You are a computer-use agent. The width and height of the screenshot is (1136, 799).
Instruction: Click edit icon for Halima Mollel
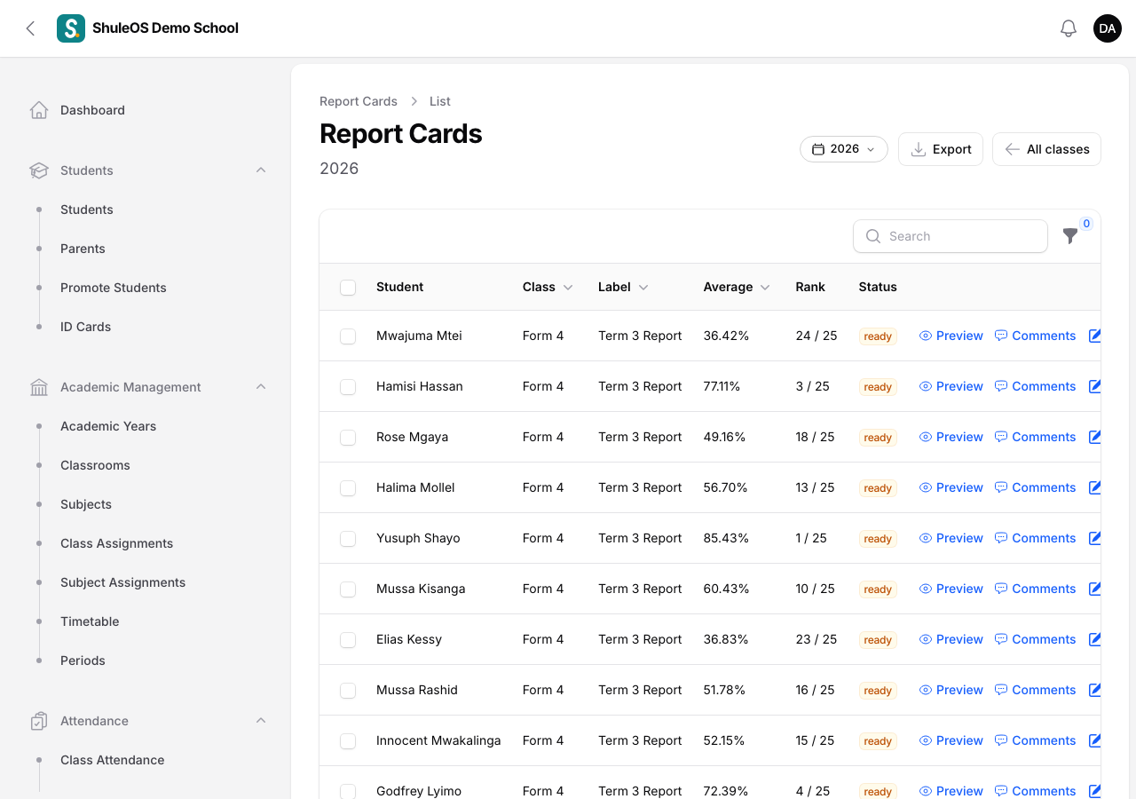coord(1094,487)
